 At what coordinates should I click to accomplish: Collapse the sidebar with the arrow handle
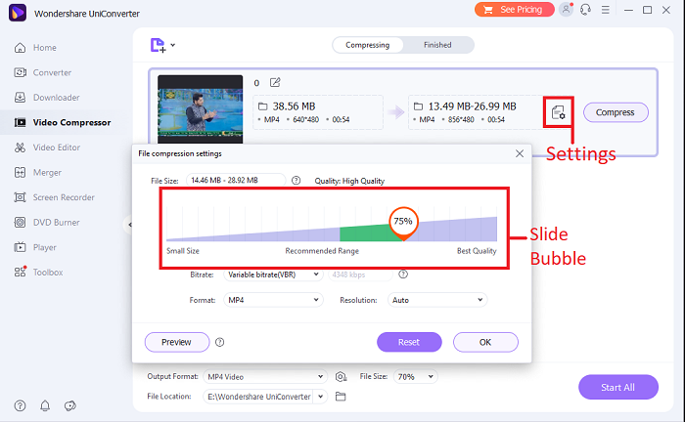click(x=129, y=225)
